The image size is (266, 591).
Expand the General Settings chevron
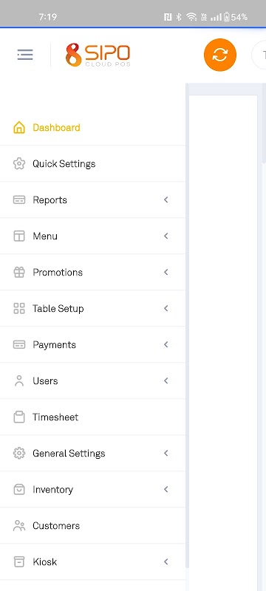click(x=166, y=453)
